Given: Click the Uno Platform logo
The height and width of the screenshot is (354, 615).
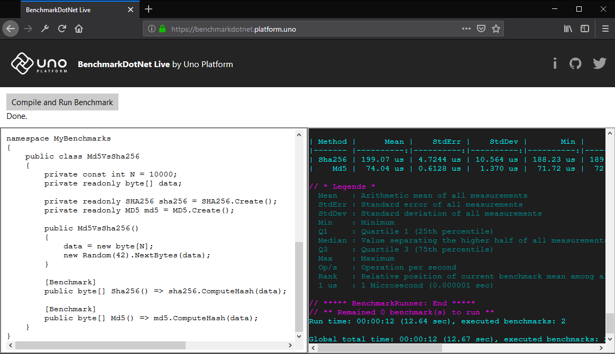Looking at the screenshot, I should click(39, 63).
